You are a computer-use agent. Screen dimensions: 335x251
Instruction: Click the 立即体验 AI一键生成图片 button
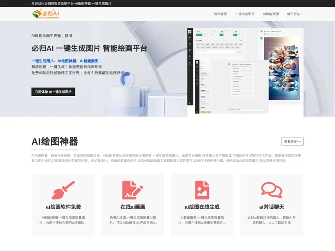(x=53, y=92)
